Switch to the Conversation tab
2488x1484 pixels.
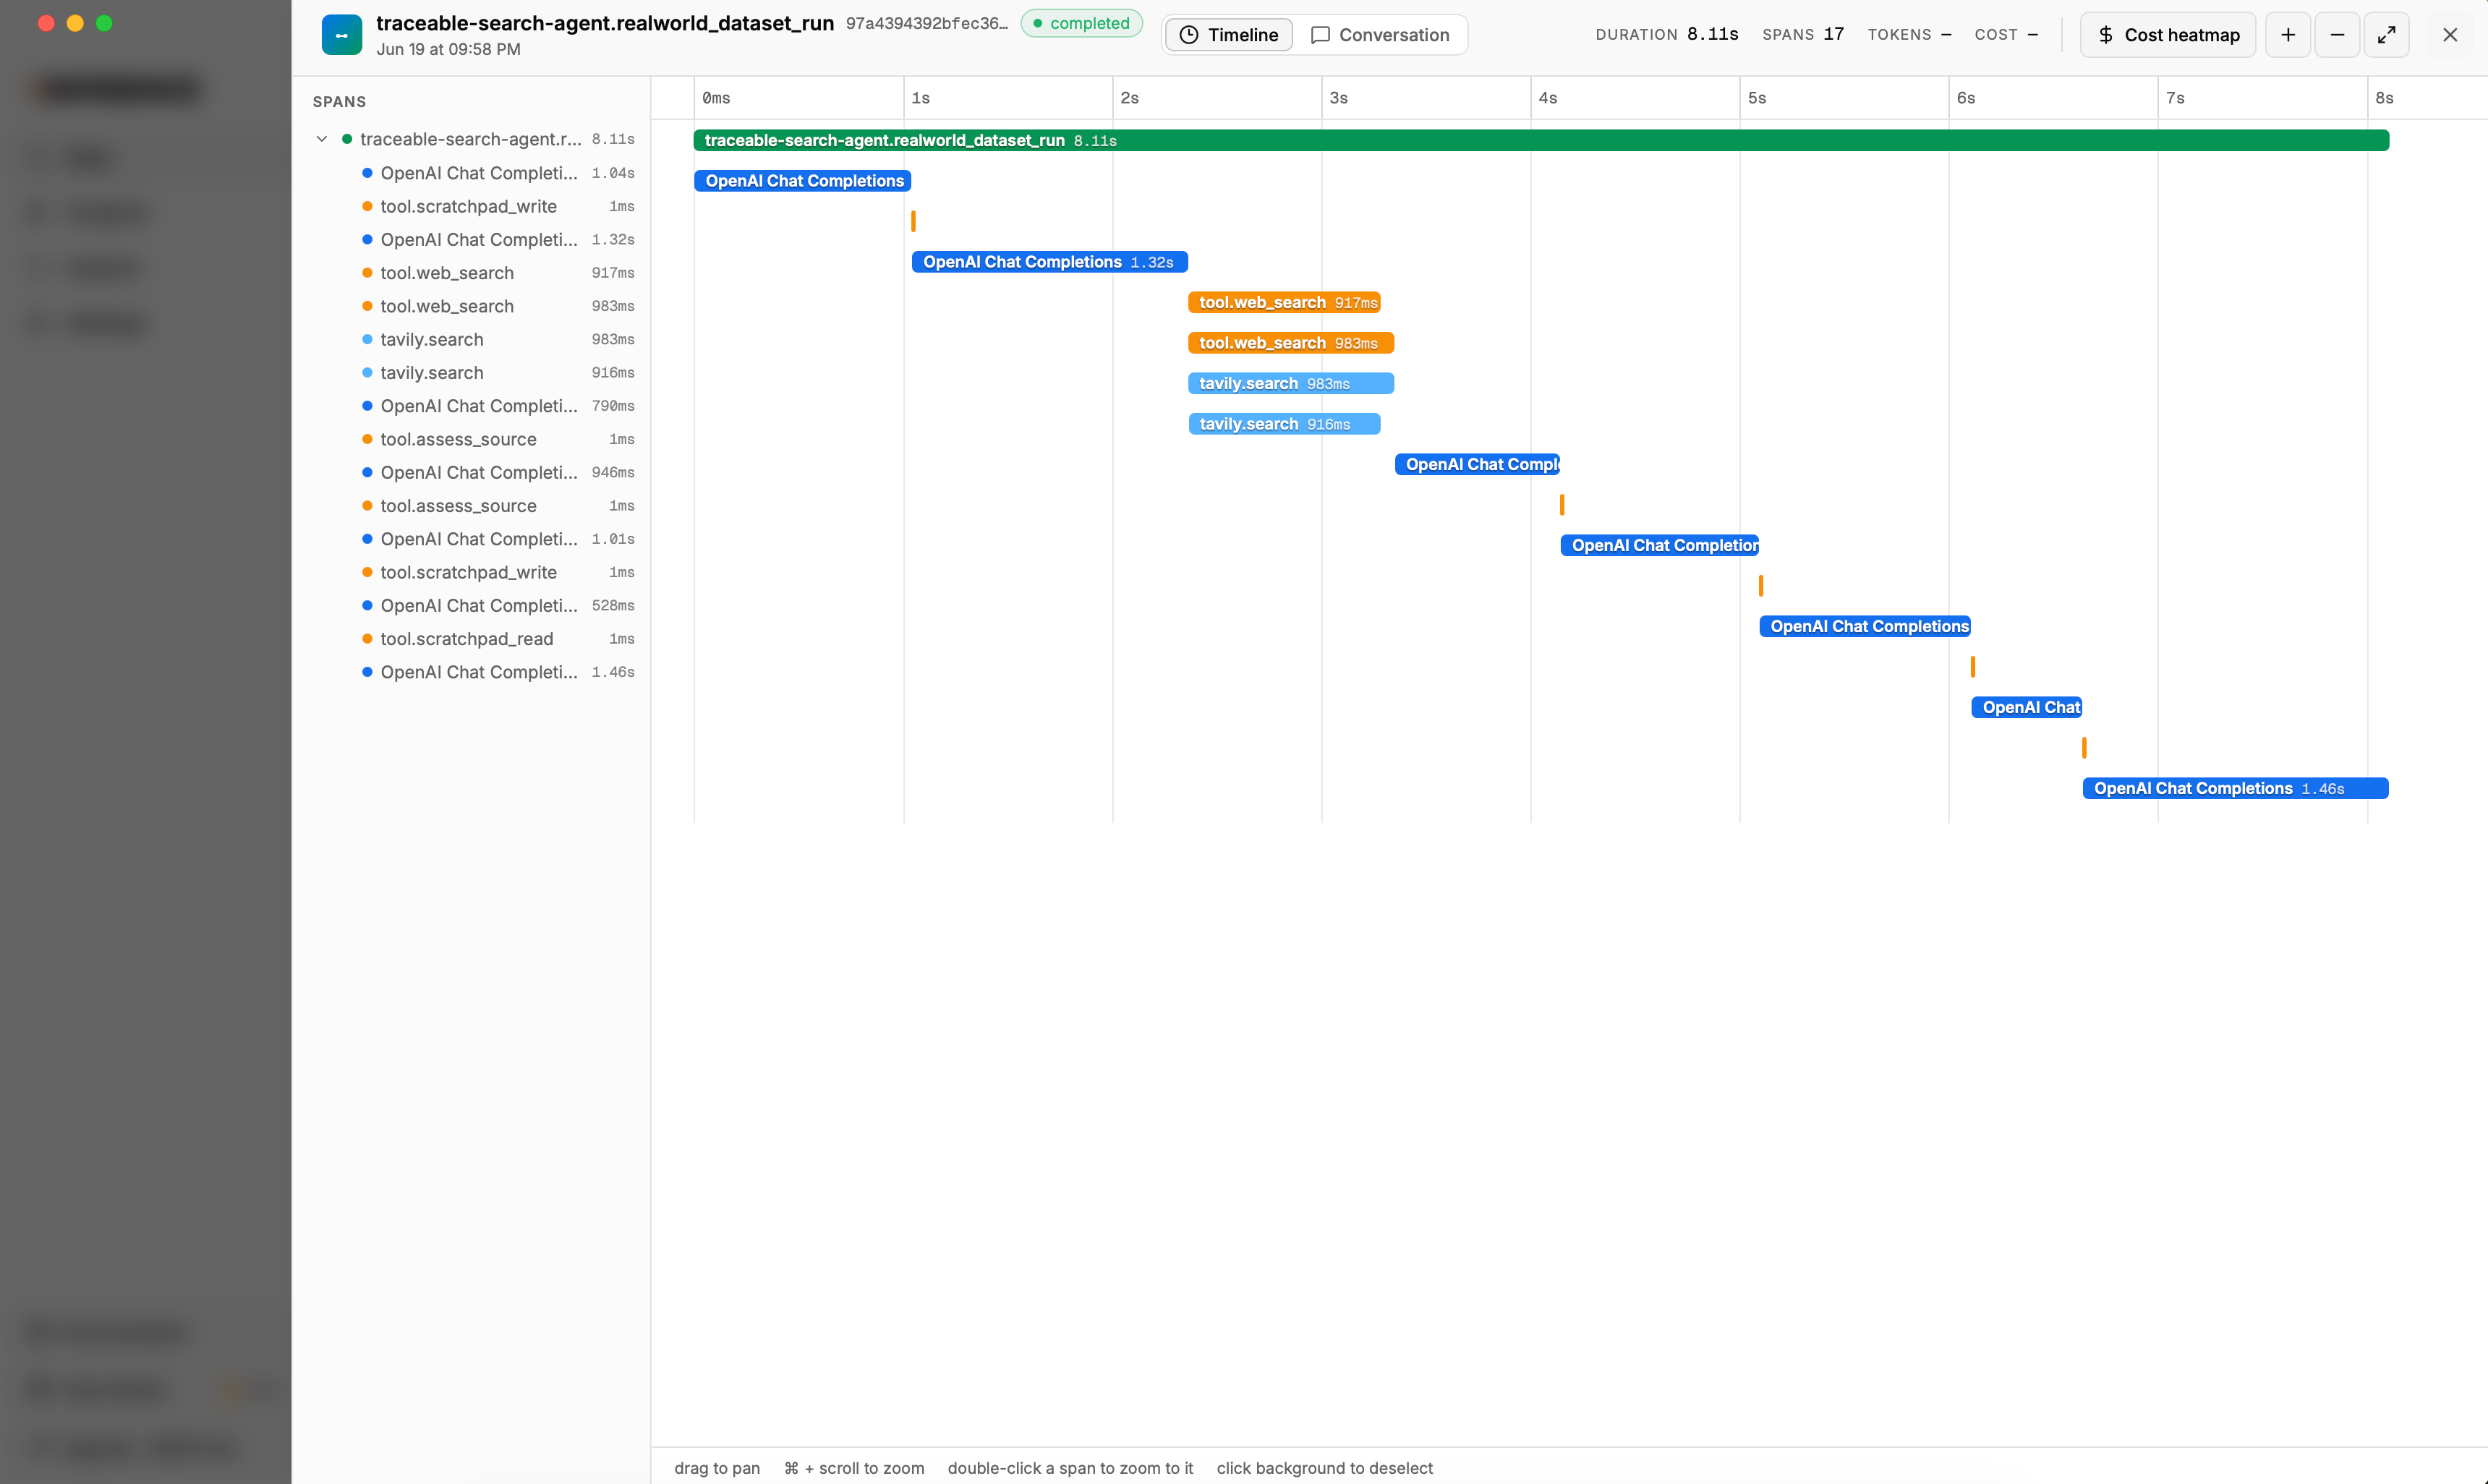coord(1380,35)
